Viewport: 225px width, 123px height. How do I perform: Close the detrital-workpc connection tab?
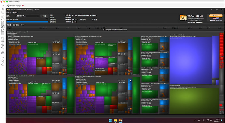pos(23,6)
